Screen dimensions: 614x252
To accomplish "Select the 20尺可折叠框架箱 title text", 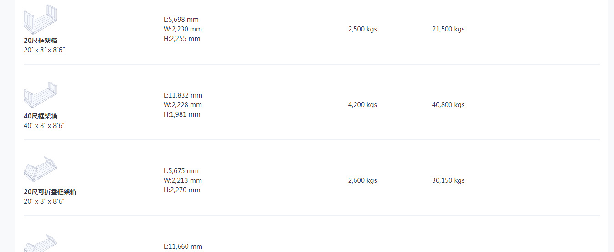I will pos(50,192).
